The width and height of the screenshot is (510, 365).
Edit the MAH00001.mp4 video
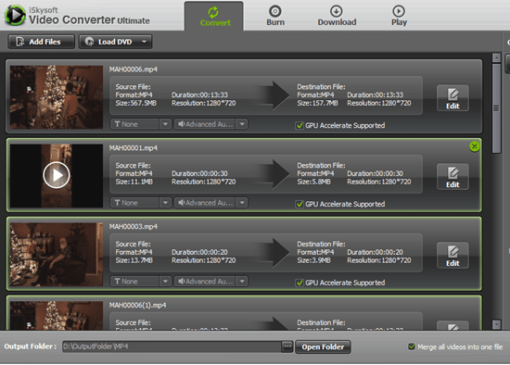pyautogui.click(x=453, y=177)
